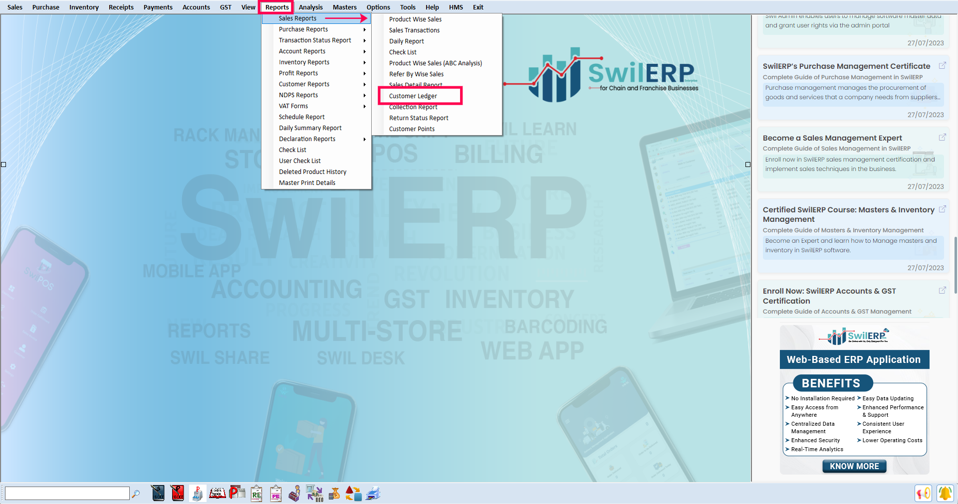The width and height of the screenshot is (958, 504).
Task: Open external link icon for Sales Management Expert
Action: point(942,138)
